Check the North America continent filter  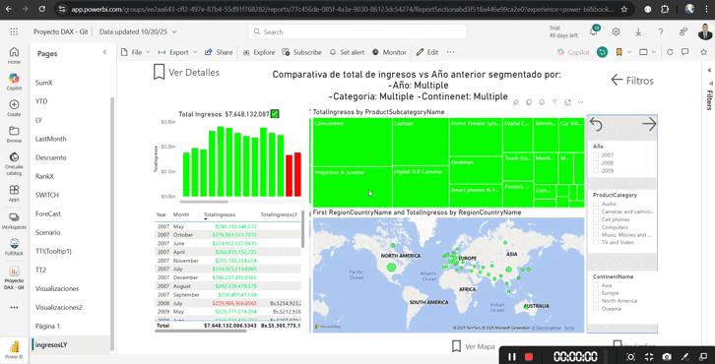pos(596,301)
